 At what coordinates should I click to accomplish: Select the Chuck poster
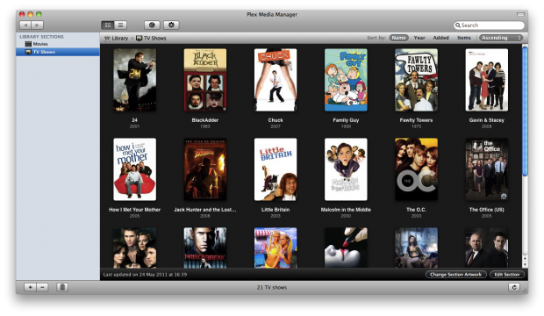click(x=276, y=80)
